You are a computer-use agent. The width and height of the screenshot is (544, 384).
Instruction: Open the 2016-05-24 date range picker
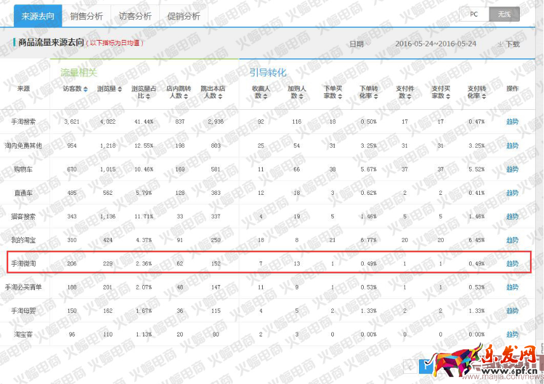(x=435, y=44)
